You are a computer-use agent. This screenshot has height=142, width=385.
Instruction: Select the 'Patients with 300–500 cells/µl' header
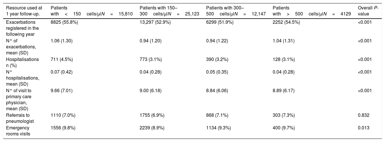coord(236,11)
